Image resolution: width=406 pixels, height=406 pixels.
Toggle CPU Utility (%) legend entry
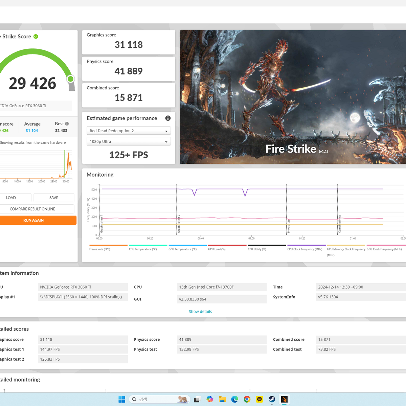coord(267,248)
